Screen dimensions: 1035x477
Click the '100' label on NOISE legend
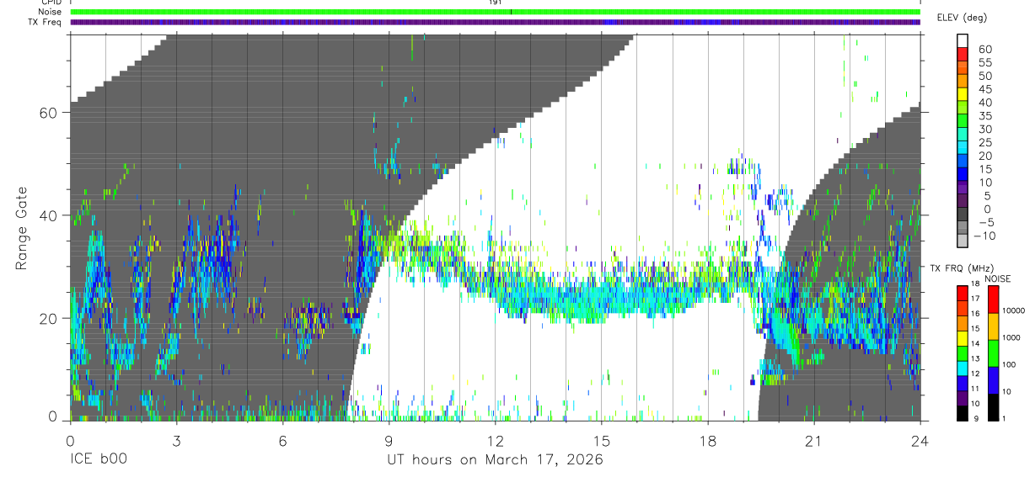point(1009,364)
